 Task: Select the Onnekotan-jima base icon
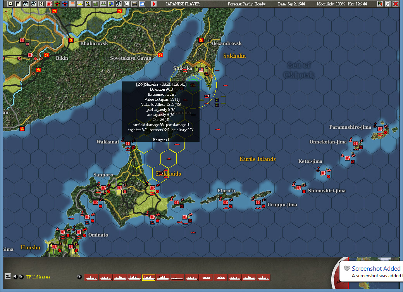coord(356,143)
